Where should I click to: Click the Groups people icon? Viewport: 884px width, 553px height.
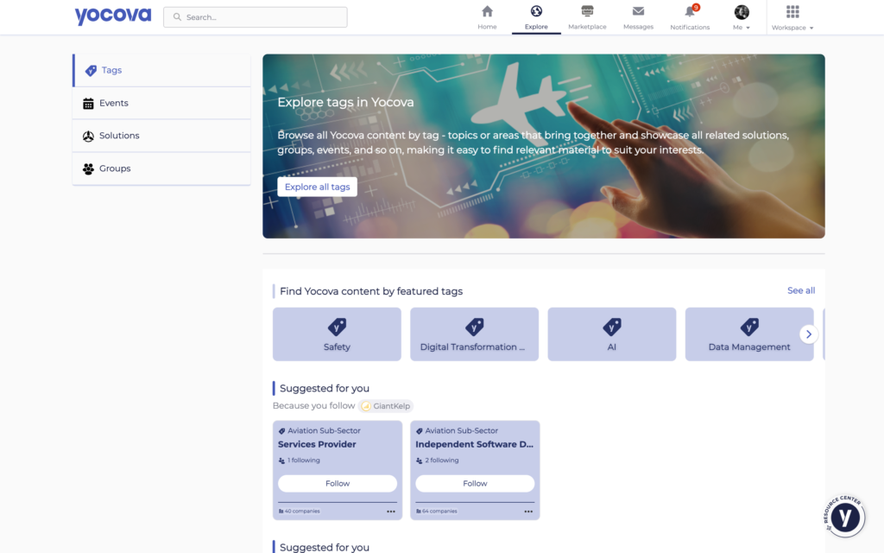[88, 168]
